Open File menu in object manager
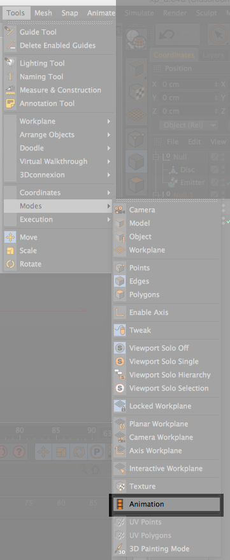This screenshot has height=560, width=230. tap(173, 142)
